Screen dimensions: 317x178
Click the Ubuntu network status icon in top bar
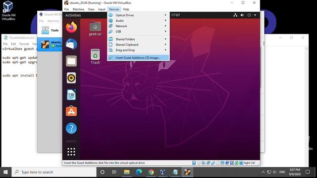(235, 15)
